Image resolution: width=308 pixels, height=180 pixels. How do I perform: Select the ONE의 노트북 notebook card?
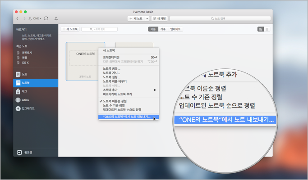coord(85,61)
